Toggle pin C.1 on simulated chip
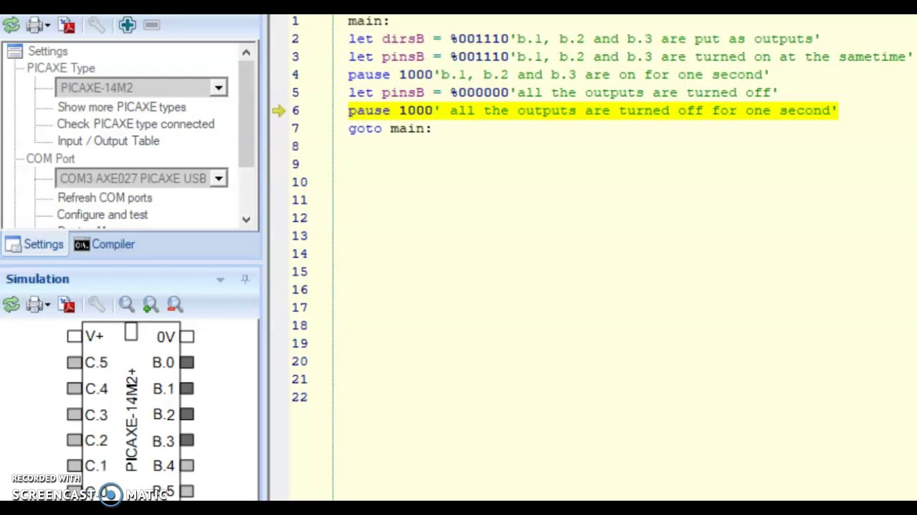Viewport: 917px width, 515px height. point(75,466)
